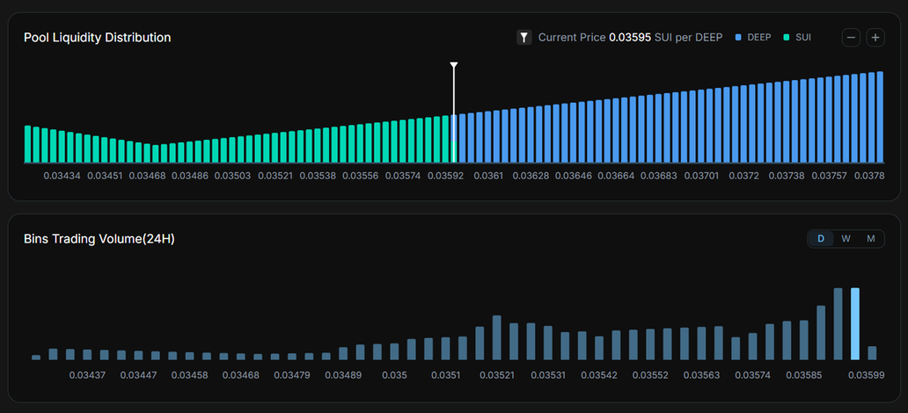The width and height of the screenshot is (908, 413).
Task: Click the first volume bar on the left
Action: click(x=36, y=357)
